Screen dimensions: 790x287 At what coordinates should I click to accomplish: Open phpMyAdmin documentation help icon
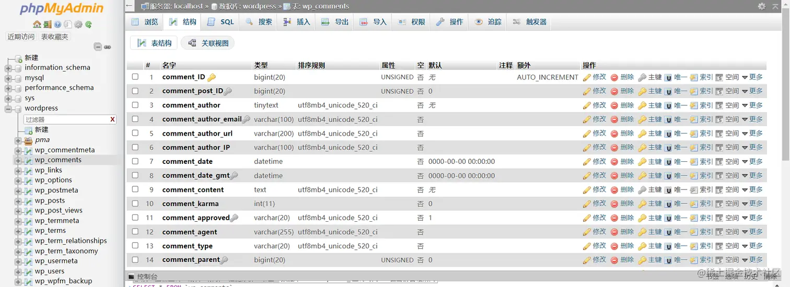coord(57,25)
